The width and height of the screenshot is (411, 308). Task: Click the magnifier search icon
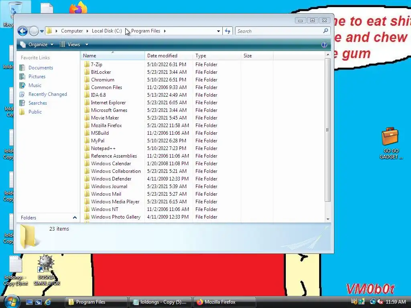point(326,31)
